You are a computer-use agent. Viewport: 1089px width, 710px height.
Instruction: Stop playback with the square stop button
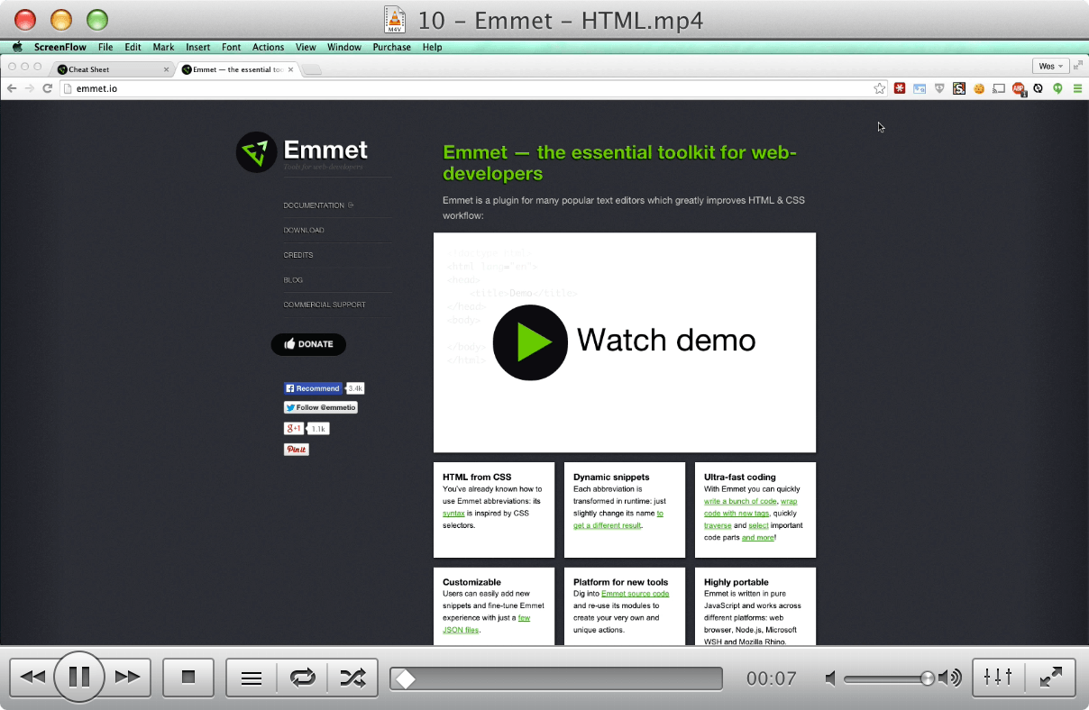188,677
